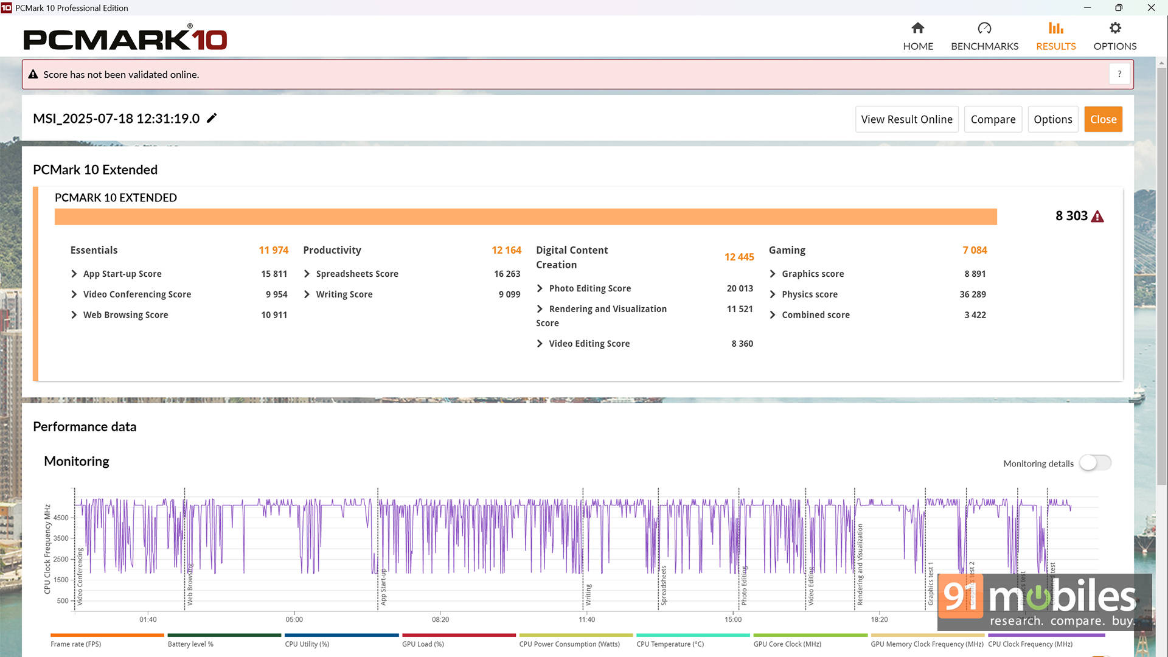Click the question mark help icon

[1119, 74]
